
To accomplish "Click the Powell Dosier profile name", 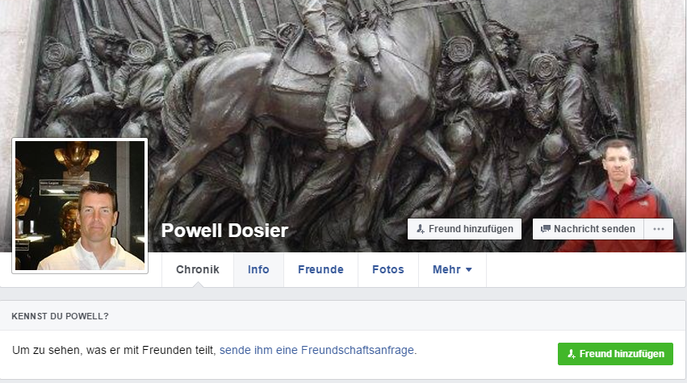I will pos(224,231).
